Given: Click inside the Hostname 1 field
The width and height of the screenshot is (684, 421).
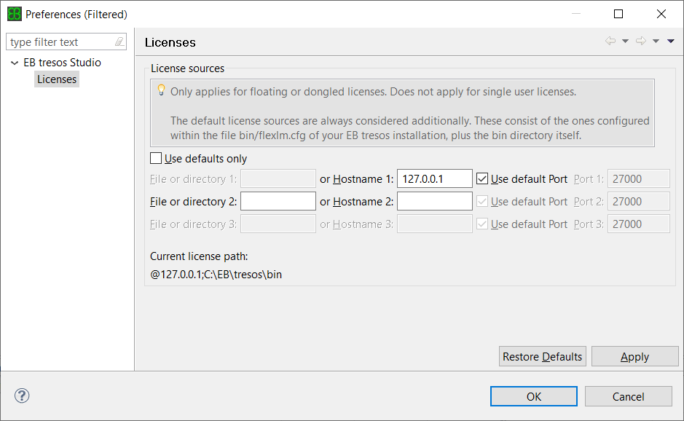Looking at the screenshot, I should coord(434,178).
